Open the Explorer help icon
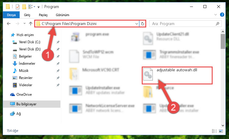The width and height of the screenshot is (229, 139). [x=222, y=15]
